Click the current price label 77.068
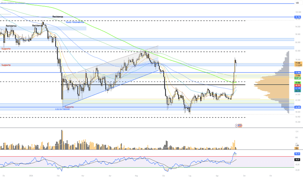This screenshot has width=303, height=178. [x=298, y=63]
